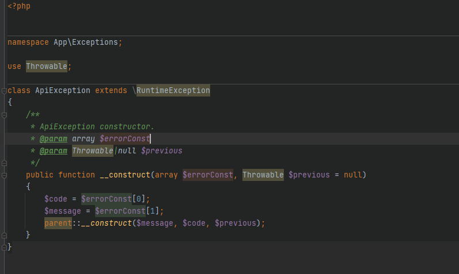Click the namespace keyword
Viewport: 459px width, 274px height.
click(28, 43)
